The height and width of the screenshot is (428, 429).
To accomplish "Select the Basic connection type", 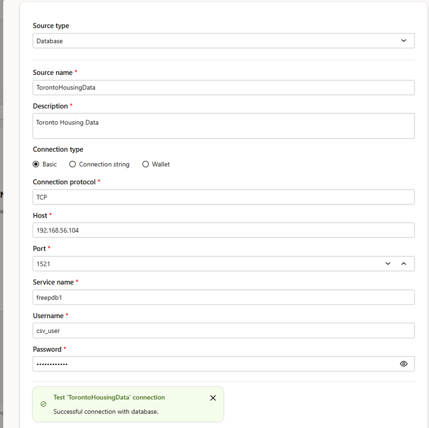I will [36, 164].
